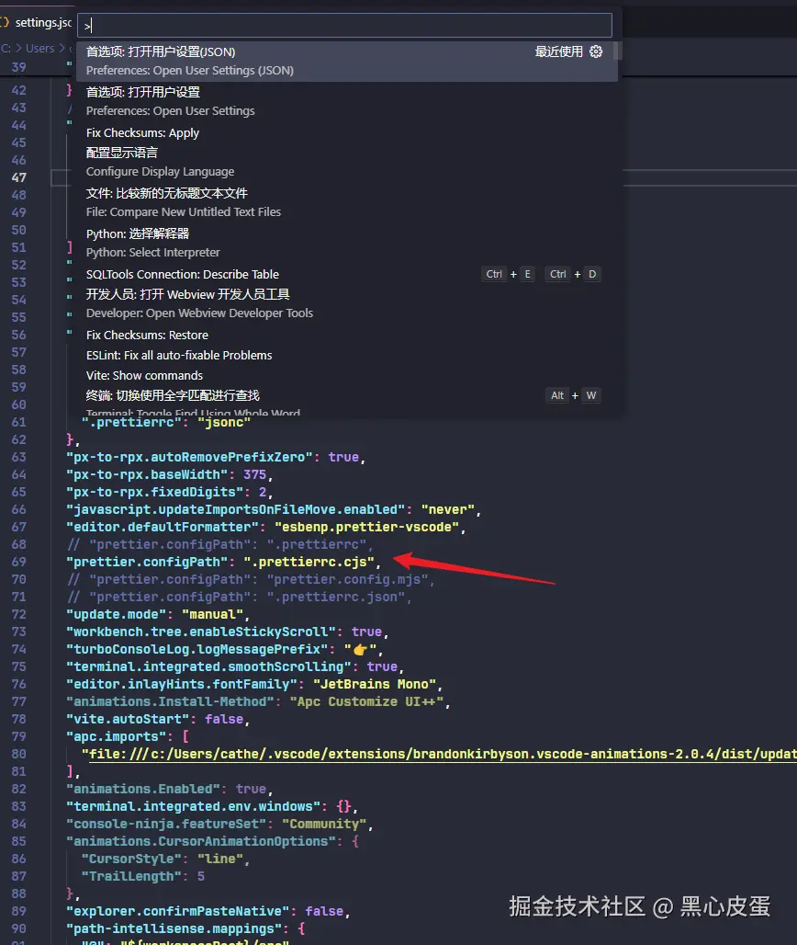Screen dimensions: 797x945
Task: Select SQLTools Connection: Describe Table command
Action: click(347, 274)
